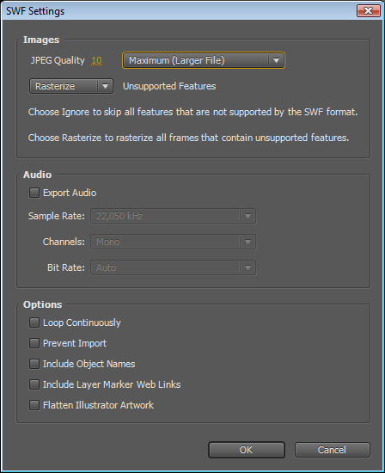Click the Loop Continuously label
The height and width of the screenshot is (473, 385).
point(82,322)
